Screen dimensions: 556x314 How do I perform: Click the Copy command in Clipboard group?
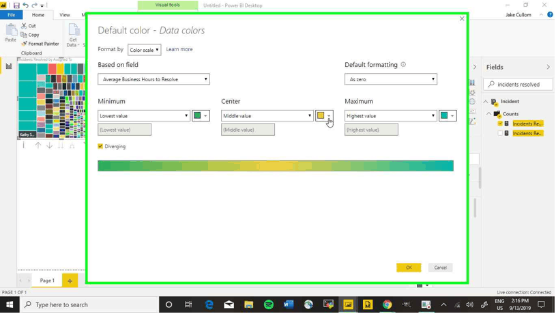click(x=30, y=35)
